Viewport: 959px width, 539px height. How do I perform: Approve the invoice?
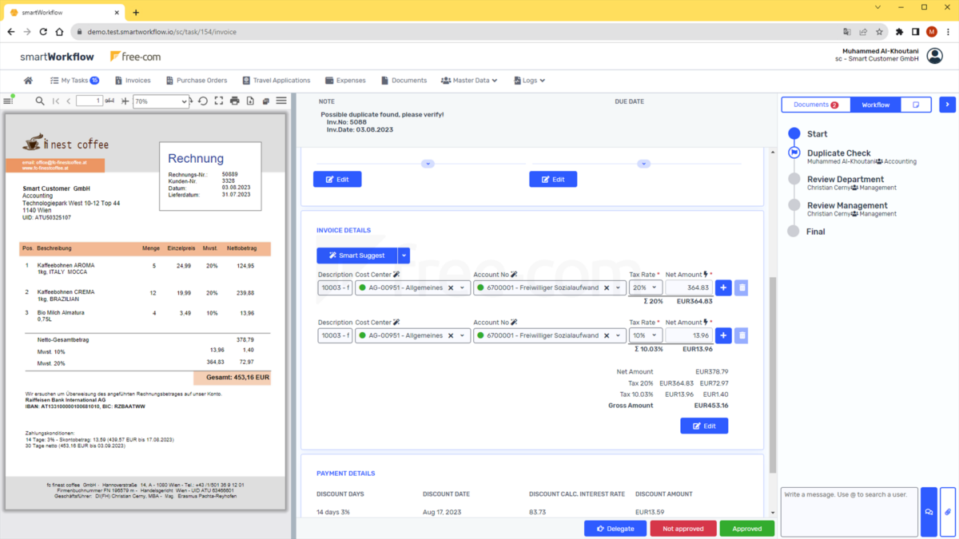click(746, 528)
